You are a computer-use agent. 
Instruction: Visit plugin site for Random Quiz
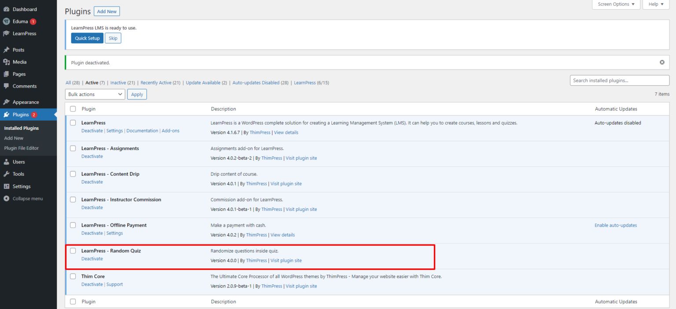[x=286, y=261]
